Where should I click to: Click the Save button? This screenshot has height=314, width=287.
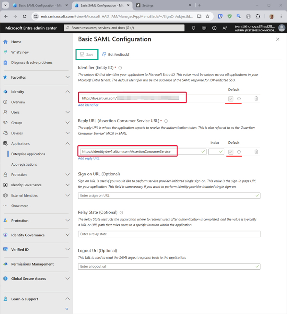pyautogui.click(x=87, y=54)
